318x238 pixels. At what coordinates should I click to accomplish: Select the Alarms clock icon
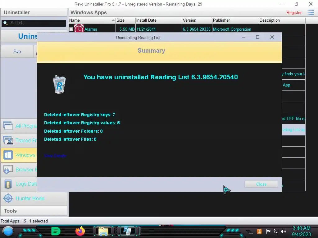(x=79, y=29)
